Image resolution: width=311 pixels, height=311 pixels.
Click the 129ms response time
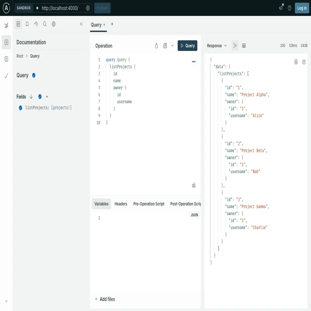tap(293, 46)
